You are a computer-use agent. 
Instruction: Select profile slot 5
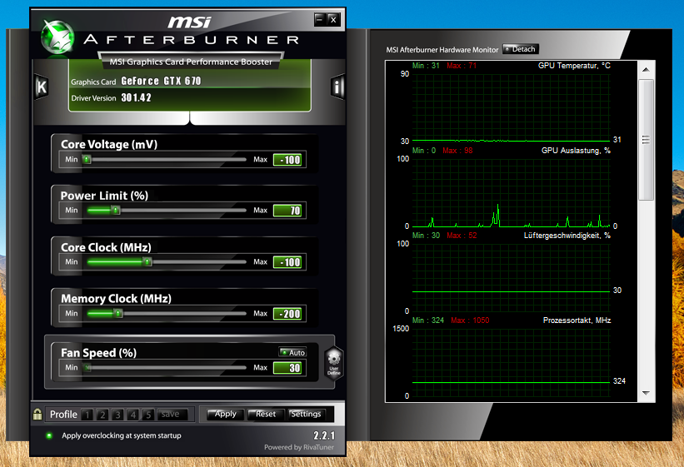(x=148, y=415)
